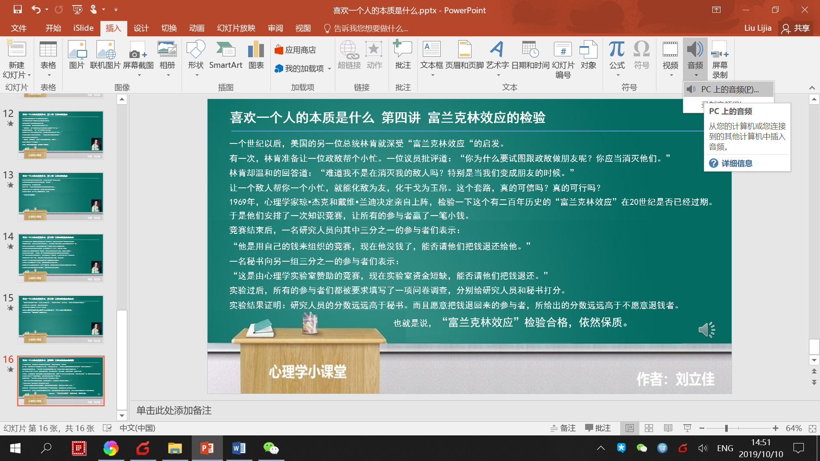This screenshot has height=461, width=820.
Task: Insert a new slide
Action: click(x=17, y=60)
